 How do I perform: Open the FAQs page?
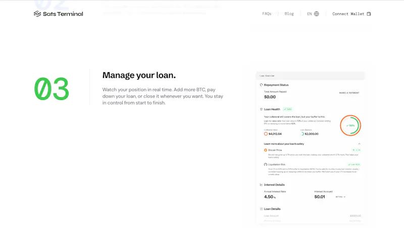click(x=267, y=14)
